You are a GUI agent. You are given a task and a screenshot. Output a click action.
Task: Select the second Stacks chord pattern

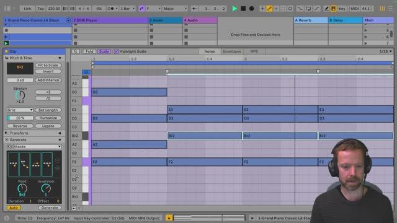pyautogui.click(x=25, y=164)
